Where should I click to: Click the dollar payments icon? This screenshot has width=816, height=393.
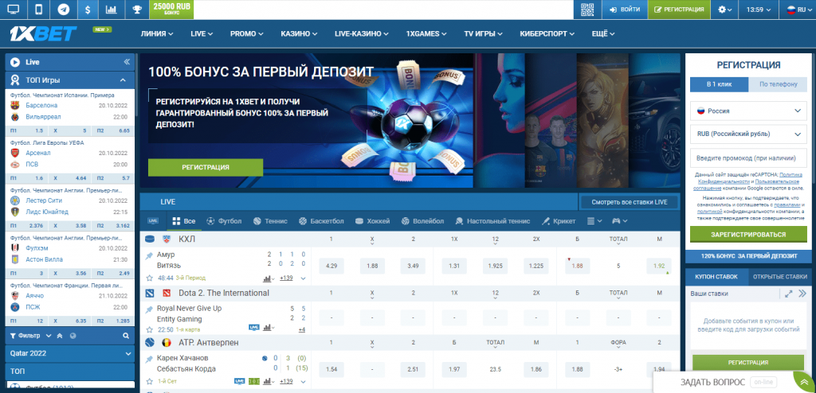point(87,10)
